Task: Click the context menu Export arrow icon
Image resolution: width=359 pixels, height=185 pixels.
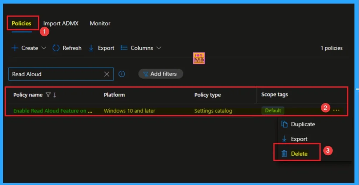Action: click(x=284, y=139)
